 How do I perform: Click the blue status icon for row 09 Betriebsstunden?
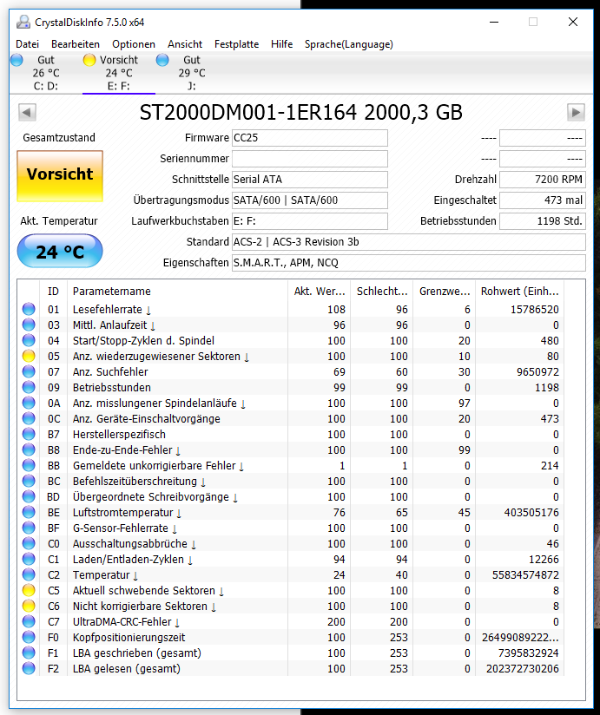coord(29,387)
